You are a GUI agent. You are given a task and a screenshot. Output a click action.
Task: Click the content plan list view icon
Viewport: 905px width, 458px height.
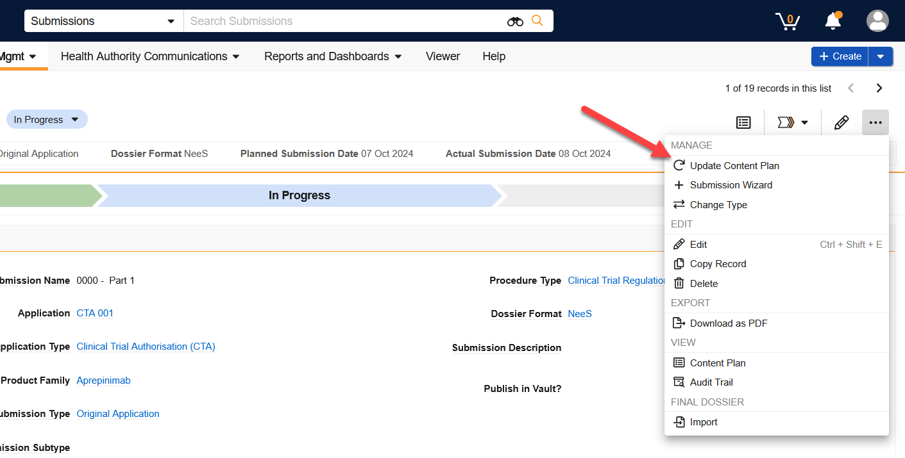(x=743, y=122)
